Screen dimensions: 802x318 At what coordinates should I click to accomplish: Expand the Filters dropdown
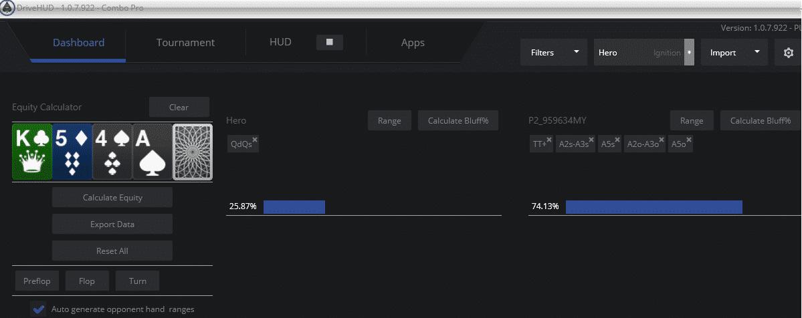click(x=554, y=53)
